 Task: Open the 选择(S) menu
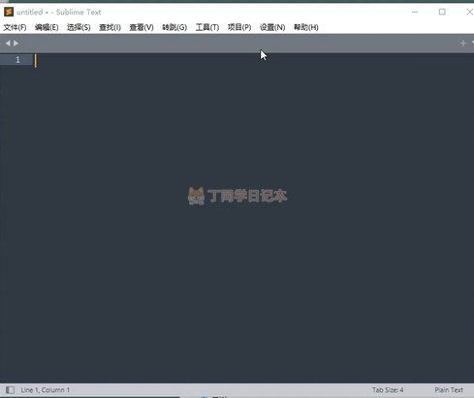pos(79,27)
